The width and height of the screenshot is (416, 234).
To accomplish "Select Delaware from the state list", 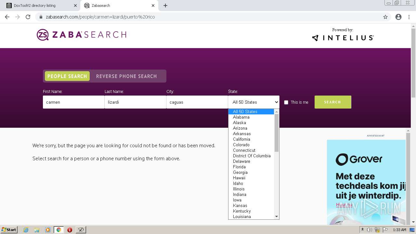I will point(251,161).
